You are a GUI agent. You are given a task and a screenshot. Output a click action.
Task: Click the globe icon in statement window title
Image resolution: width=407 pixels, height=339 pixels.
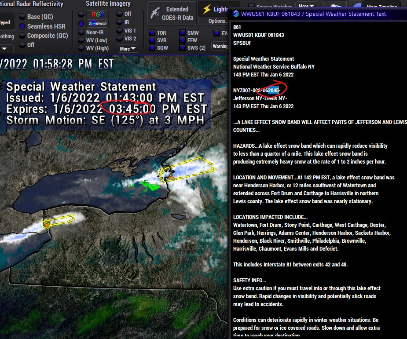235,14
